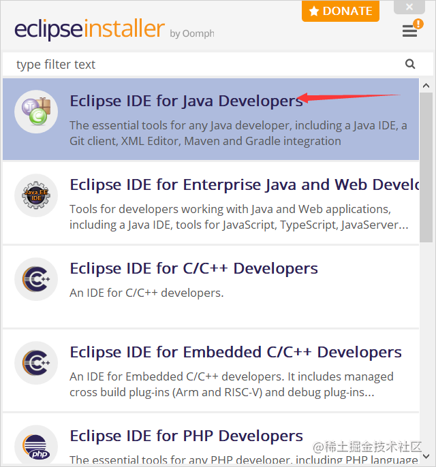
Task: Select Eclipse IDE for C/C++ Developers
Action: point(211,287)
